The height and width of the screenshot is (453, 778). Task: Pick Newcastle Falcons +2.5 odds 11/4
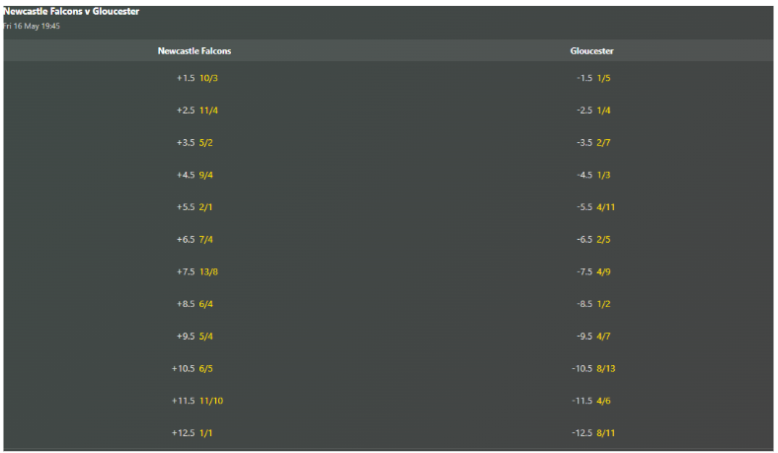coord(197,111)
